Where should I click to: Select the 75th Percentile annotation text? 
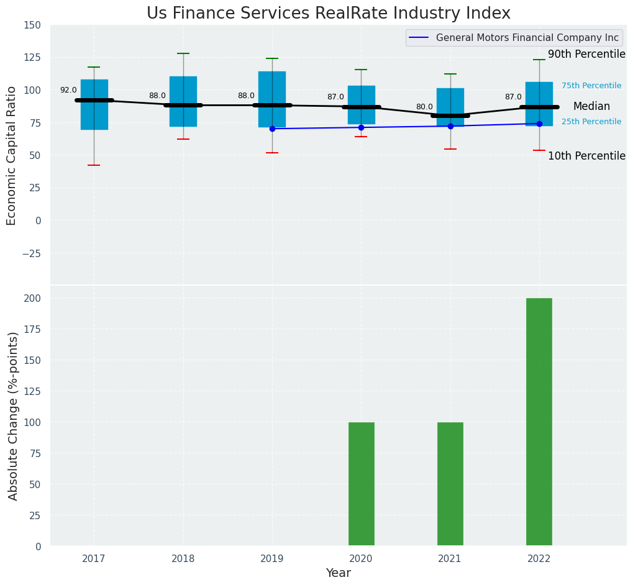tap(591, 86)
